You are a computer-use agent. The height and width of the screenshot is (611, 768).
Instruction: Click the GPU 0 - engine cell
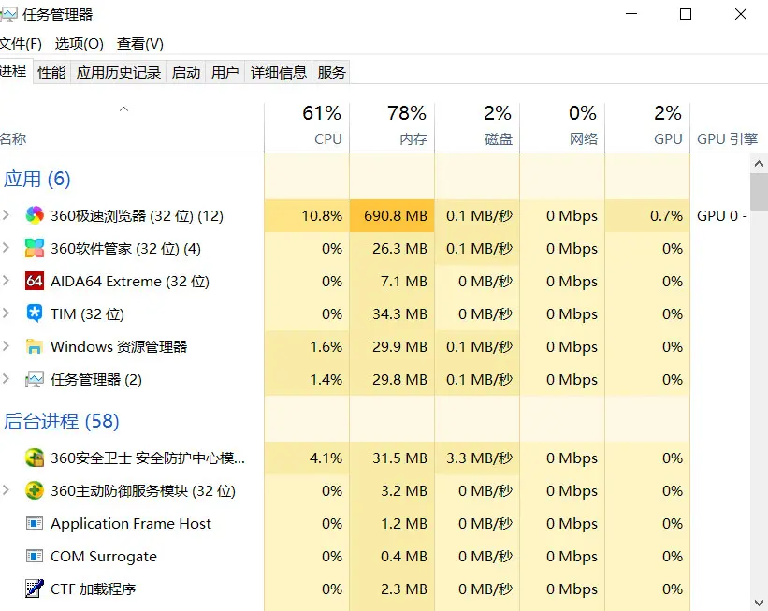[x=722, y=215]
